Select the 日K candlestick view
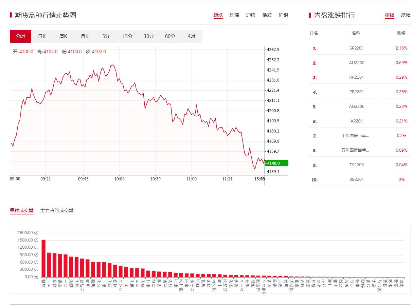The width and height of the screenshot is (412, 305). 41,36
